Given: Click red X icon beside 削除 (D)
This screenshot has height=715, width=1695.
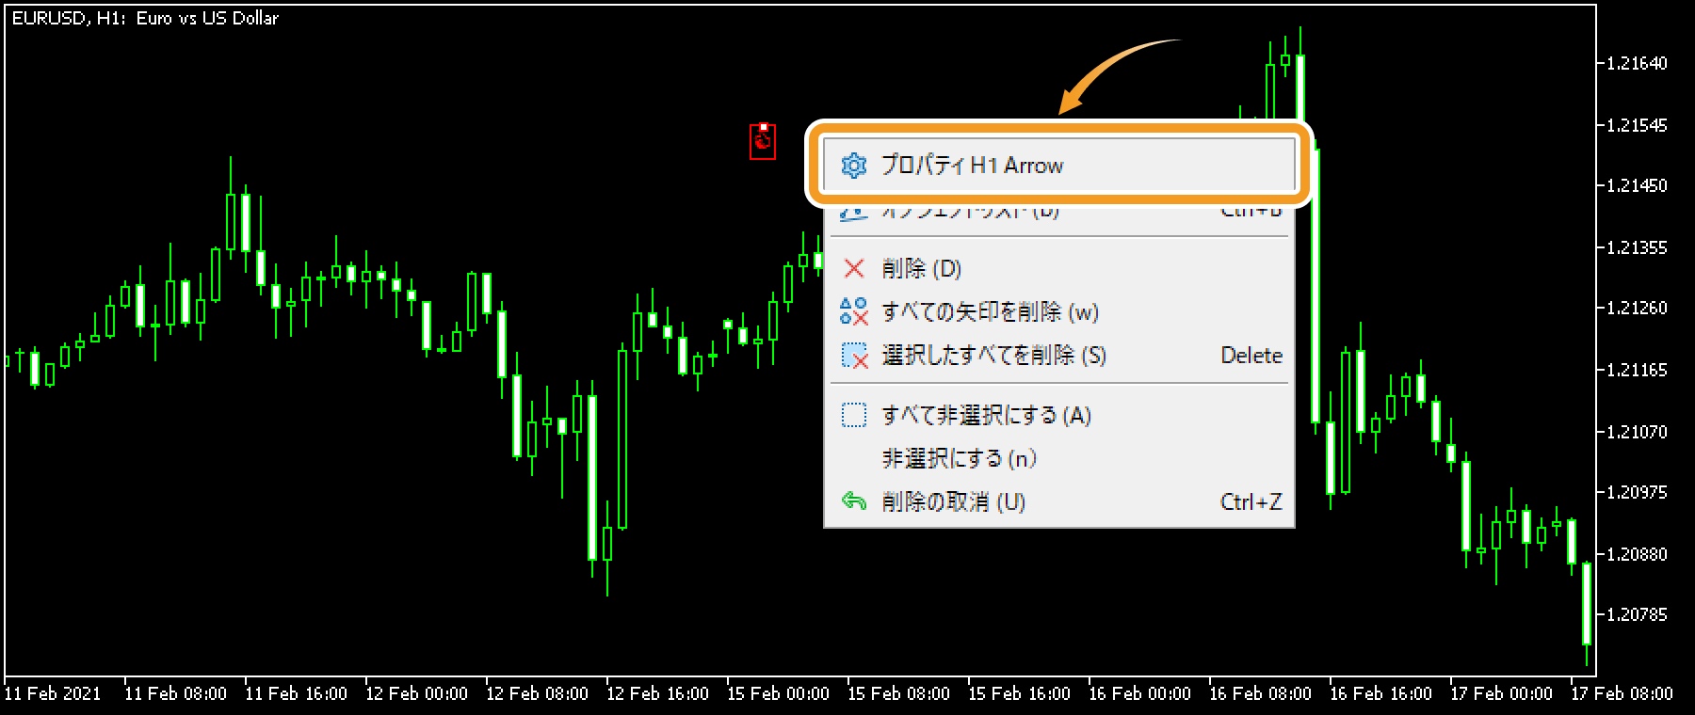Looking at the screenshot, I should (x=854, y=269).
